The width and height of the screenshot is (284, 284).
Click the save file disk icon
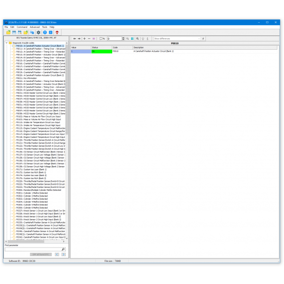(14, 32)
